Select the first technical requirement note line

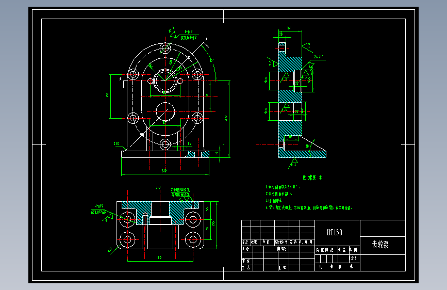click(283, 187)
